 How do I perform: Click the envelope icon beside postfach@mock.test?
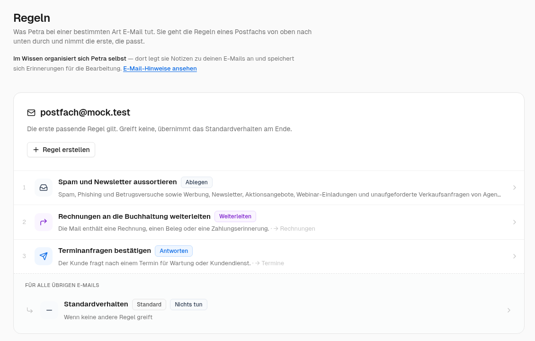(31, 113)
